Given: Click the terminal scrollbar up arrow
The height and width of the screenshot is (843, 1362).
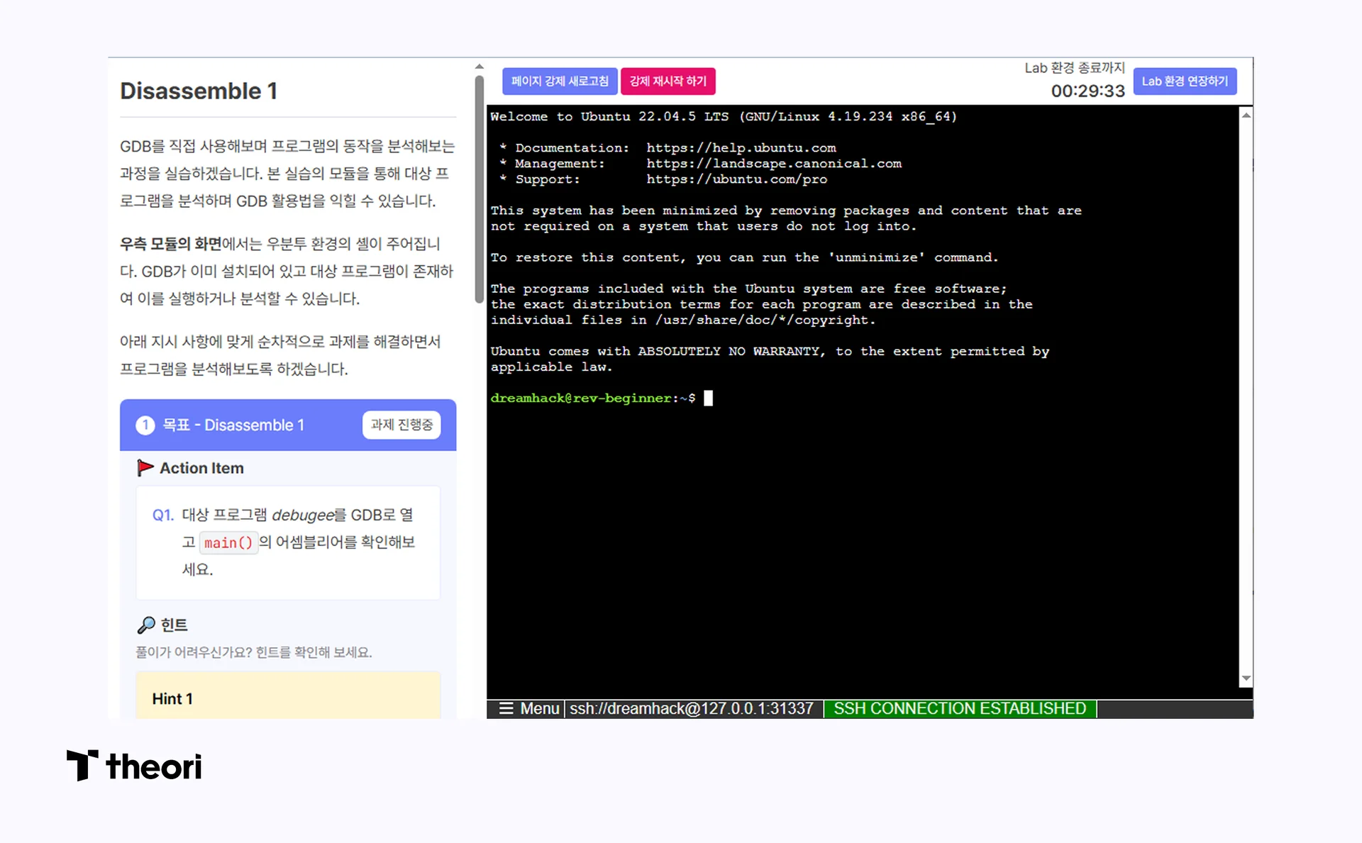Looking at the screenshot, I should [x=1245, y=113].
